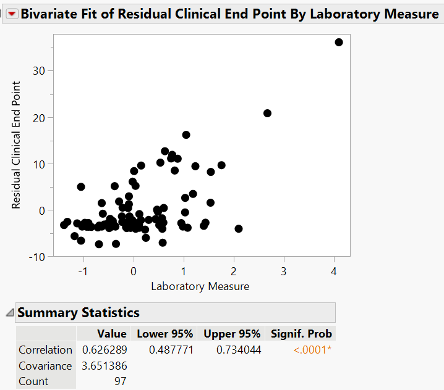Click the Residual Clinical End Point y-axis label

pos(17,145)
